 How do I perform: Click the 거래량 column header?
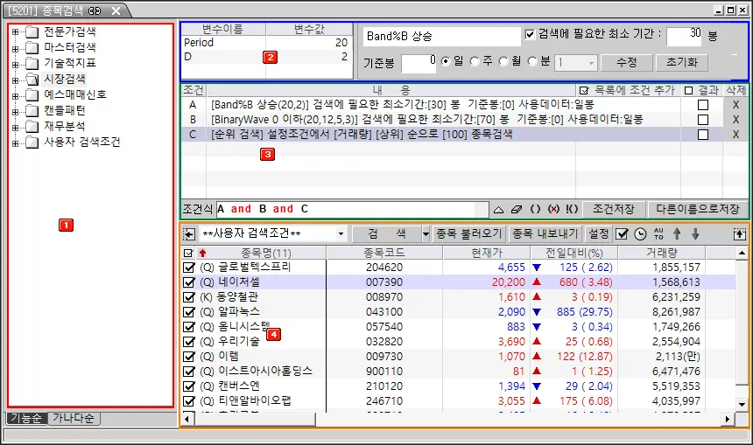[x=661, y=253]
